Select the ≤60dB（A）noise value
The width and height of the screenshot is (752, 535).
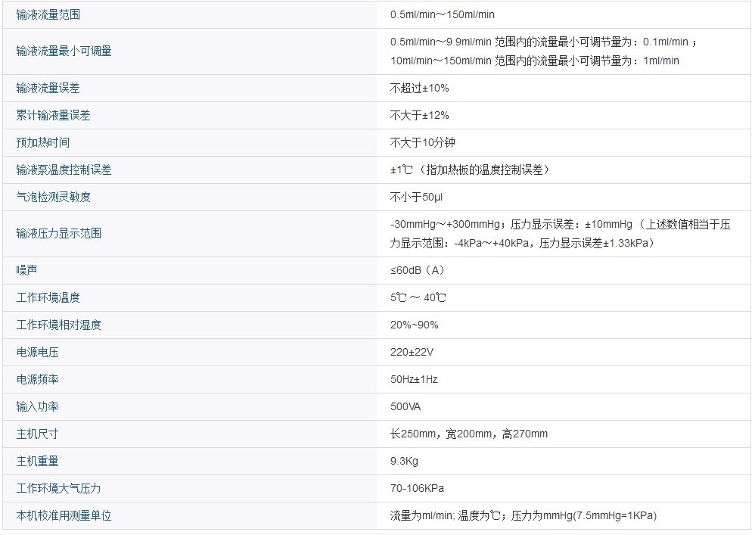[x=417, y=270]
